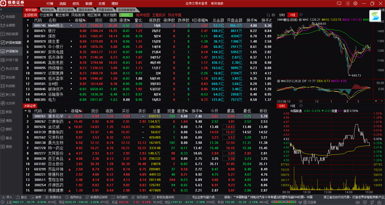Open 债券 in the sidebar
385x205 pixels.
point(7,147)
